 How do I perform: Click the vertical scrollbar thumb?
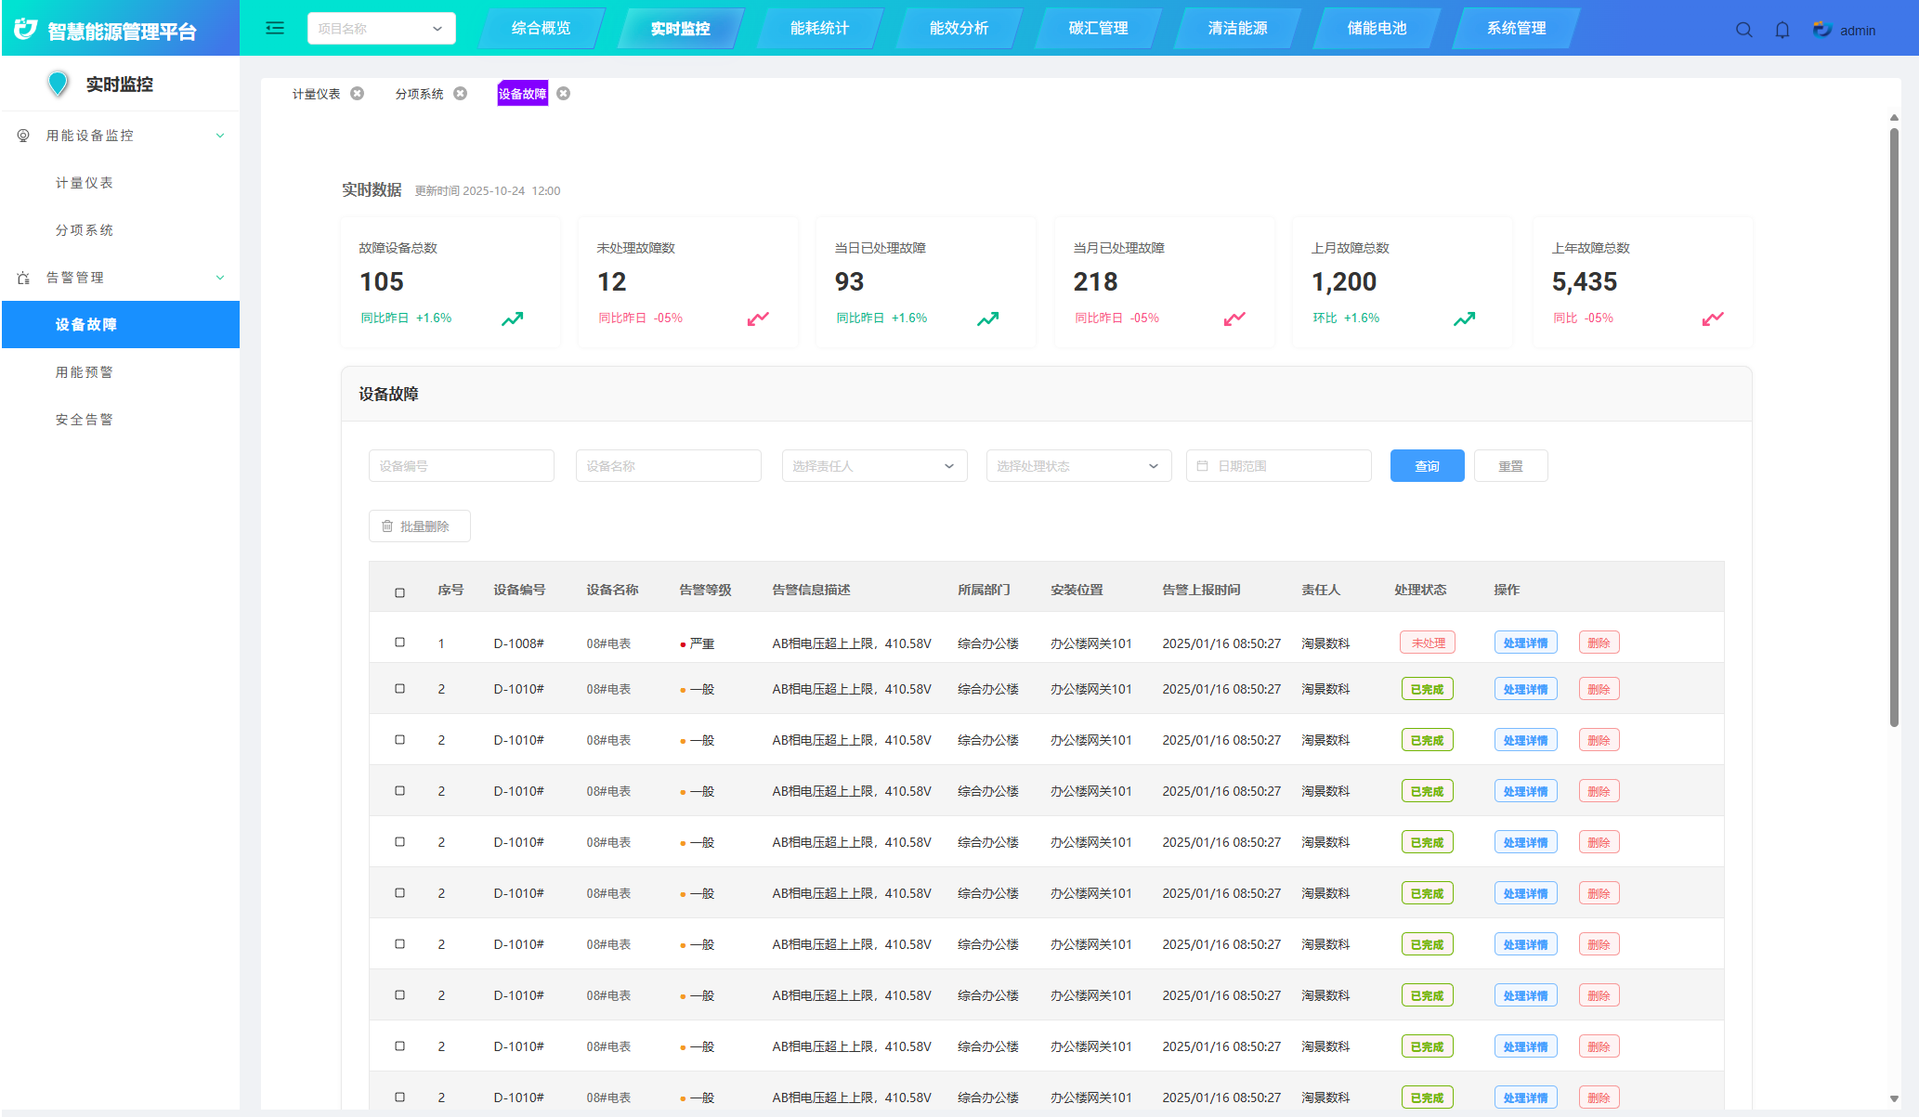coord(1894,427)
